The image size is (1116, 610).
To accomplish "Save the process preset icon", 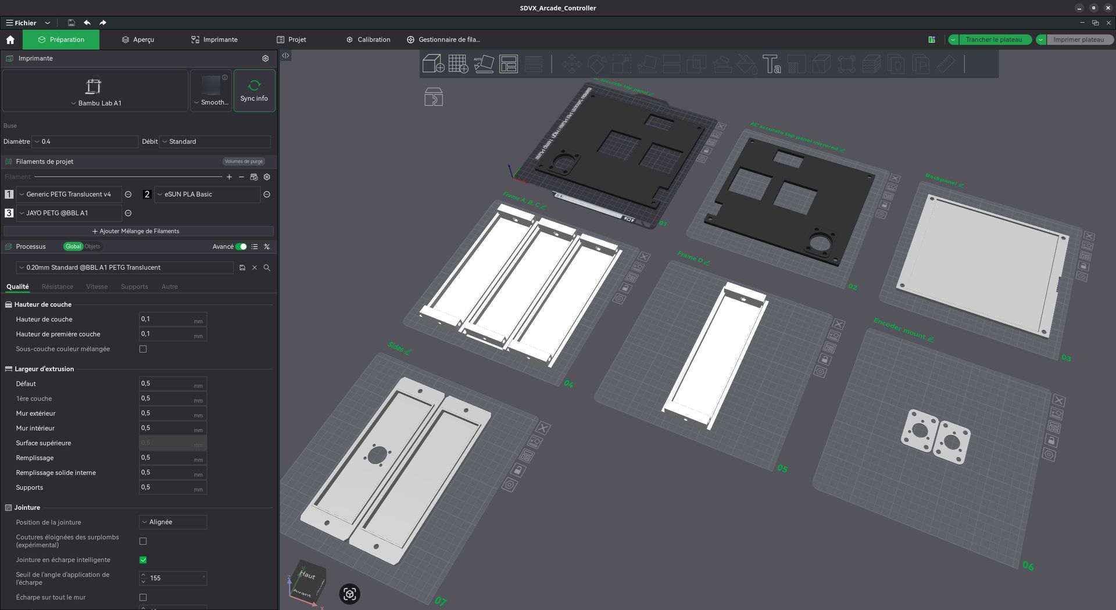I will click(x=242, y=268).
